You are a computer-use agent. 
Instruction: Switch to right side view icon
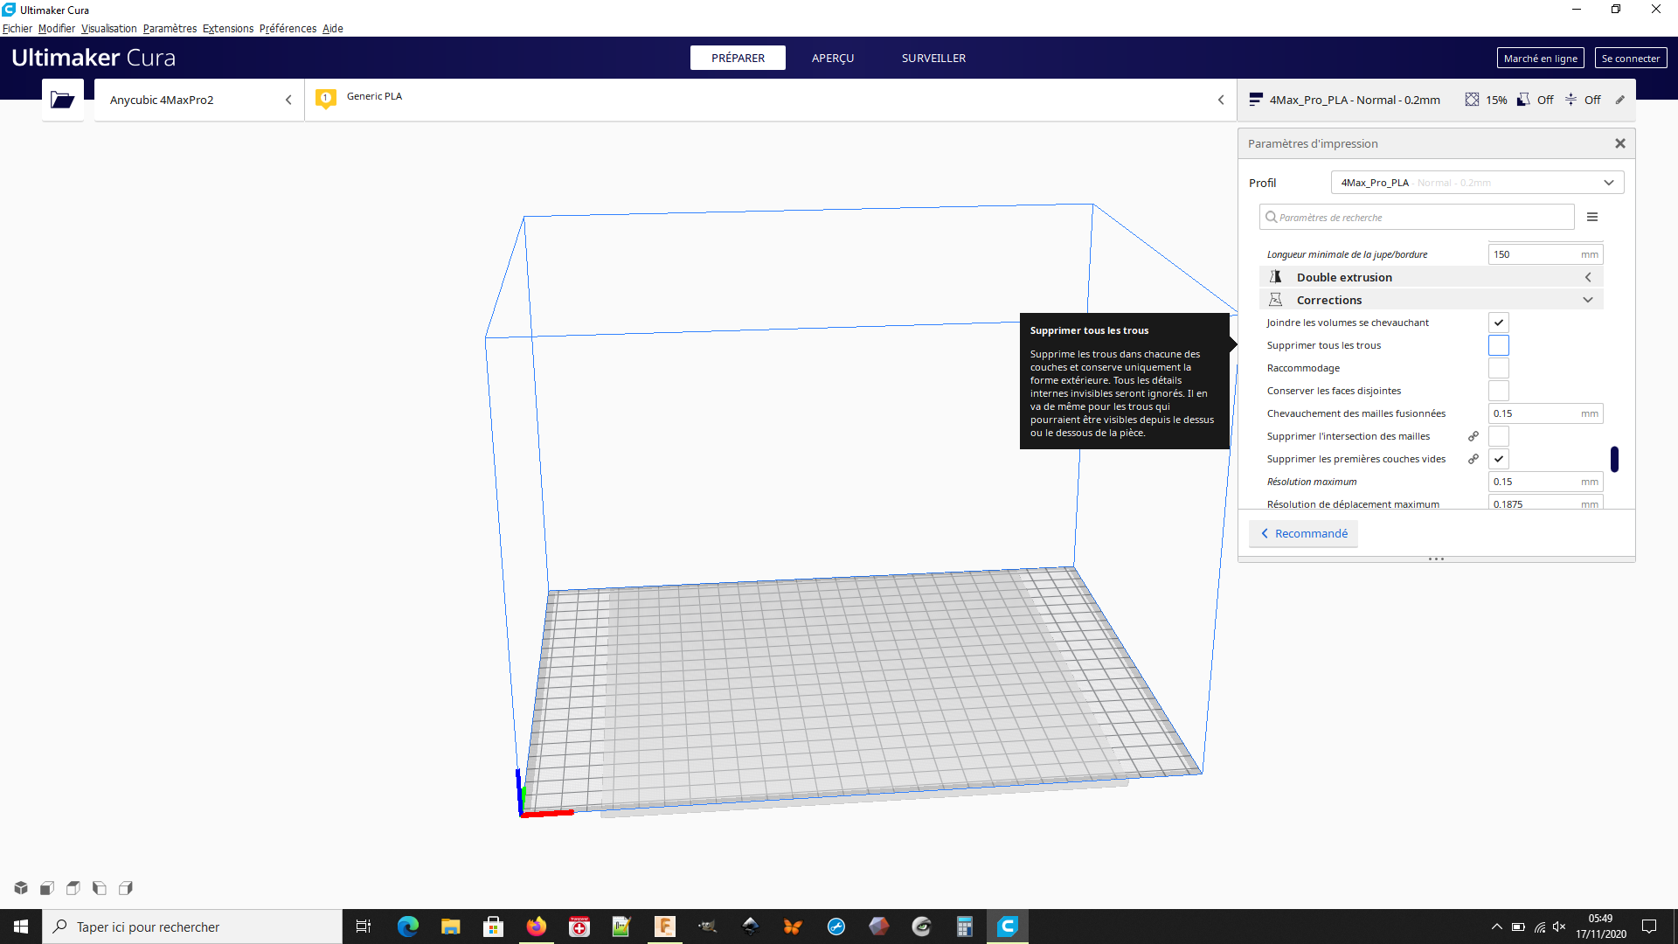click(x=126, y=888)
